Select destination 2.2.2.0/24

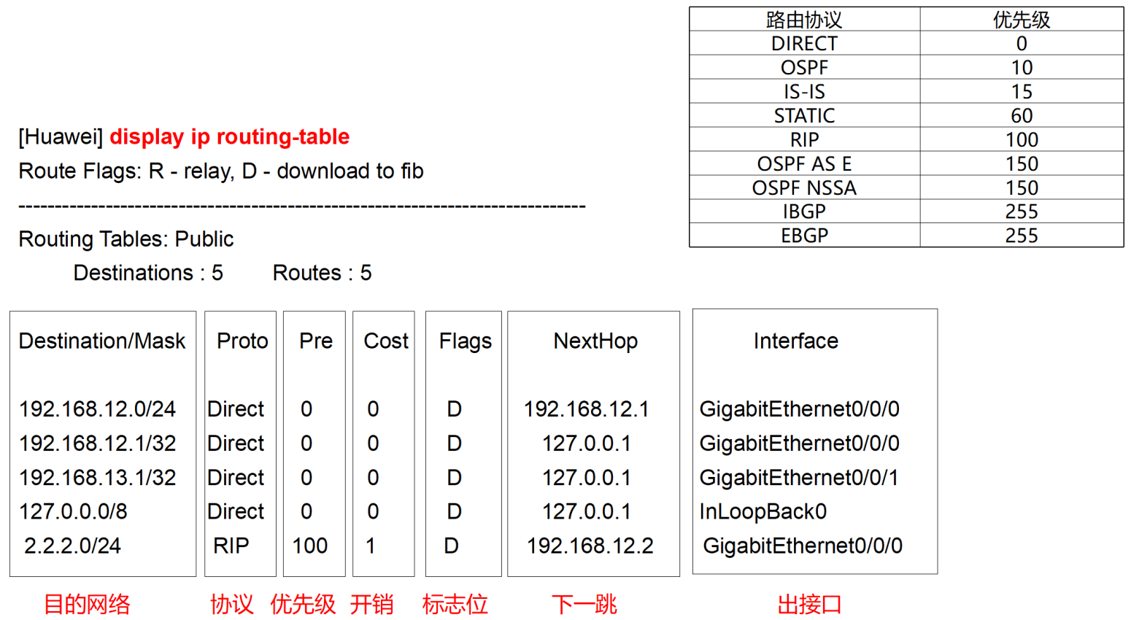click(x=72, y=546)
